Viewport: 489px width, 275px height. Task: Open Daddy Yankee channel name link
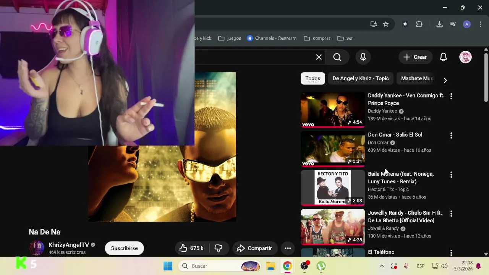382,111
